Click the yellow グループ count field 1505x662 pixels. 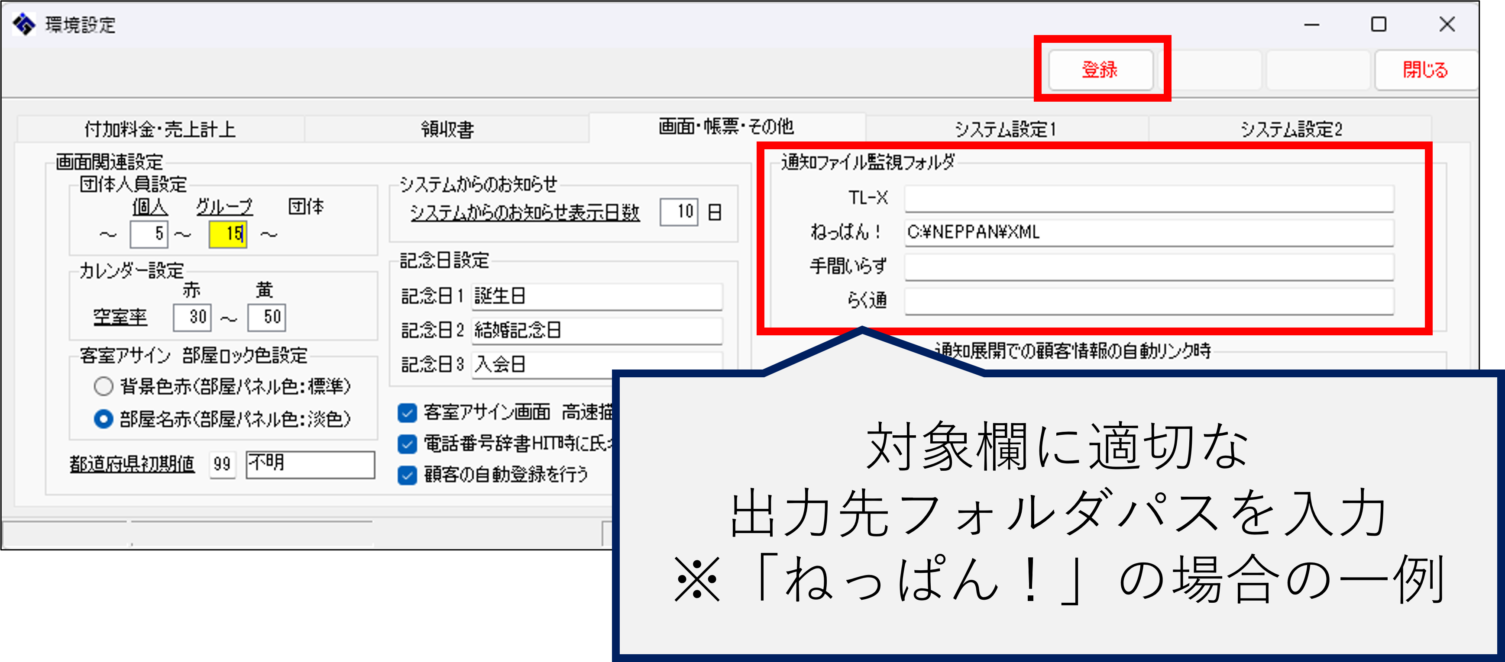(x=228, y=234)
